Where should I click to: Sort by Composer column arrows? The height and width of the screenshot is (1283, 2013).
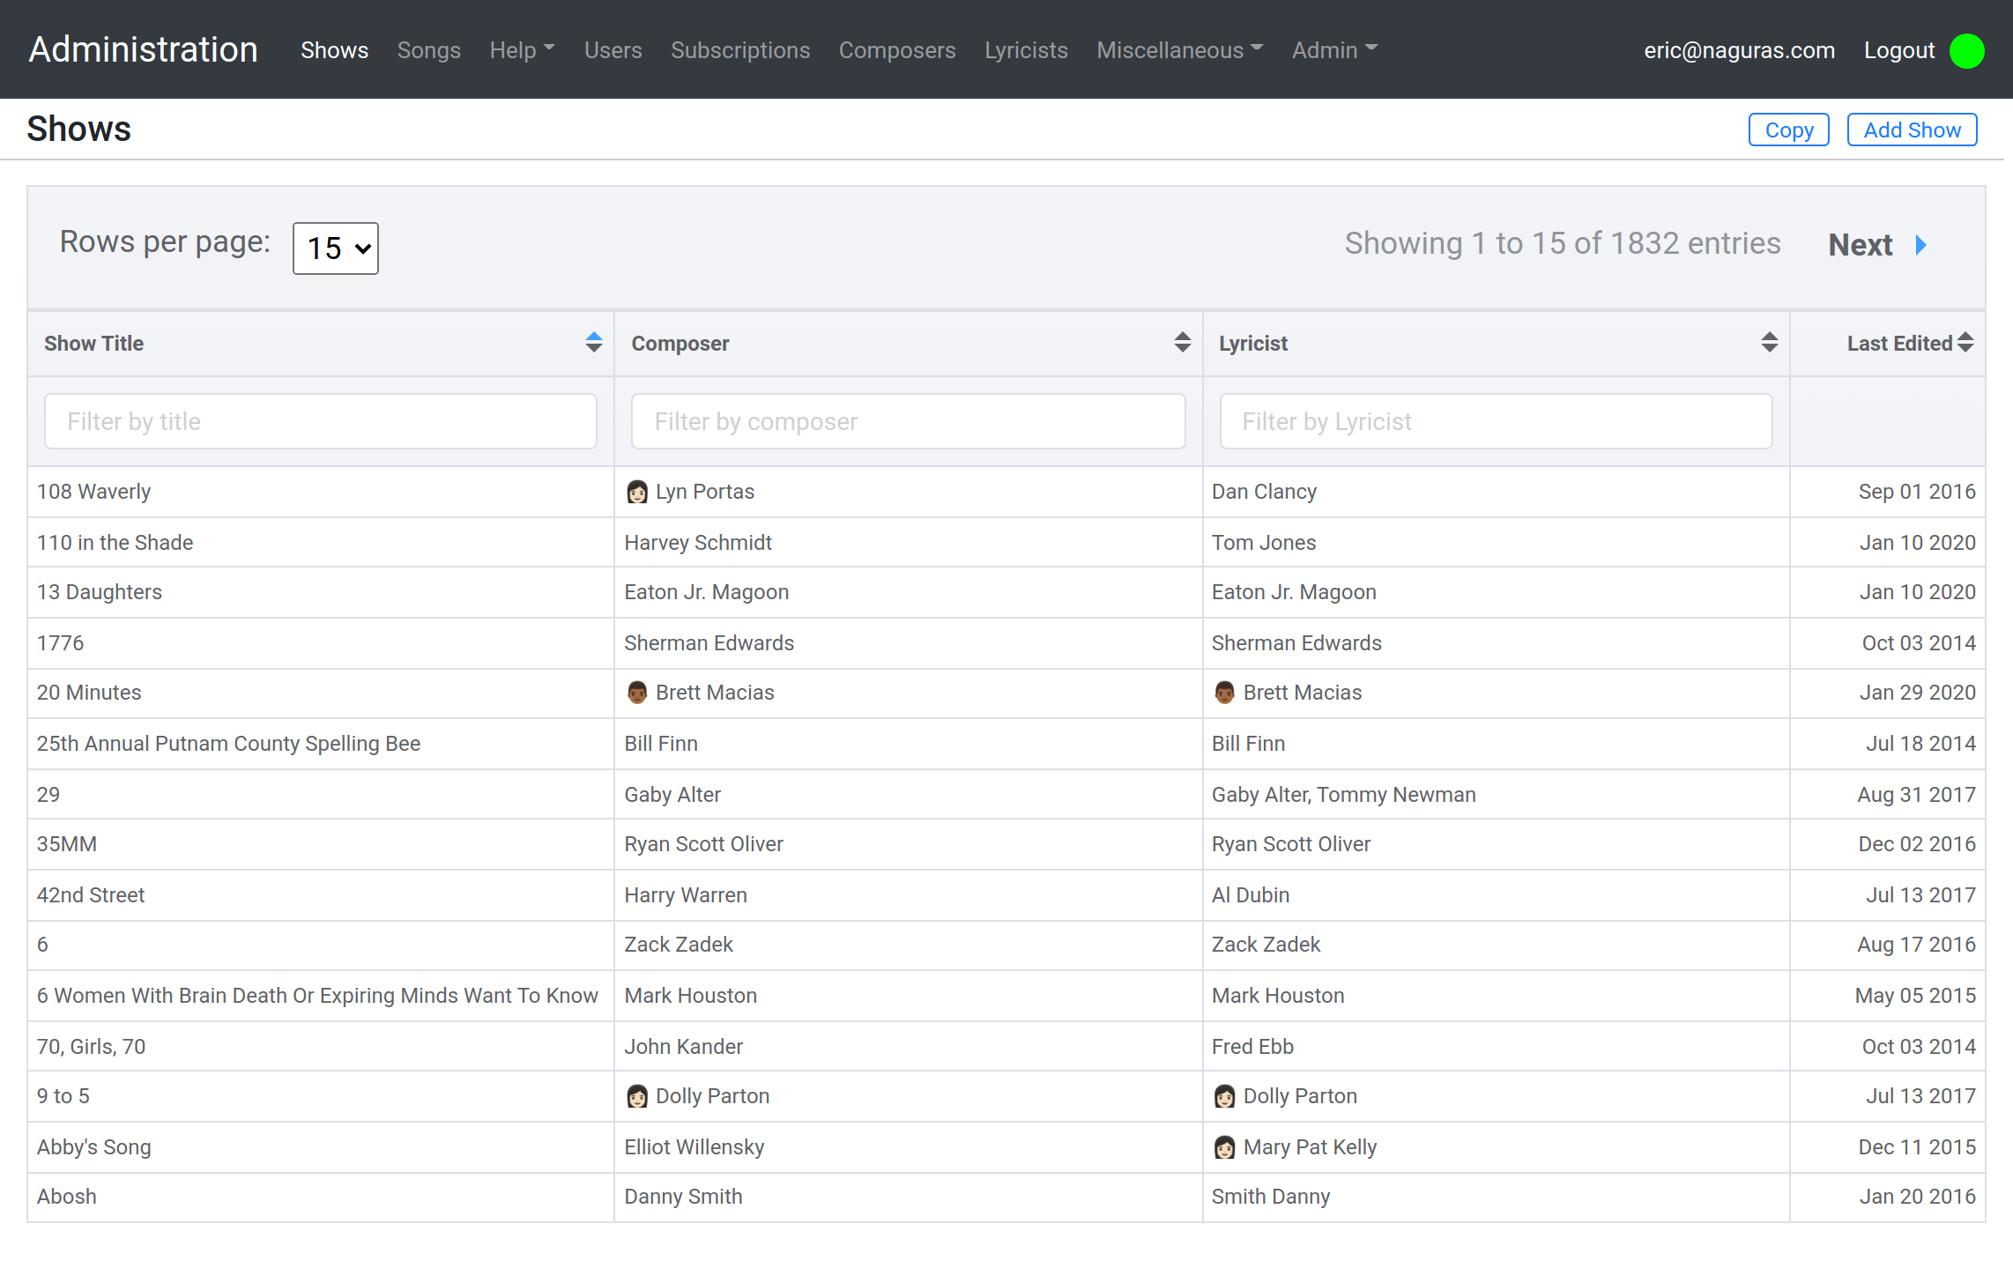(1182, 343)
